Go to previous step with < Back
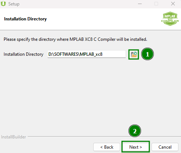Image resolution: width=181 pixels, height=153 pixels. (107, 147)
